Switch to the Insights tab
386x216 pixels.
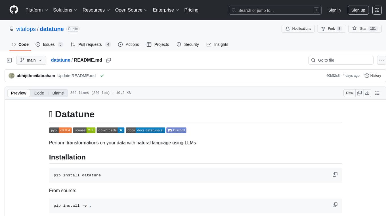(x=217, y=44)
